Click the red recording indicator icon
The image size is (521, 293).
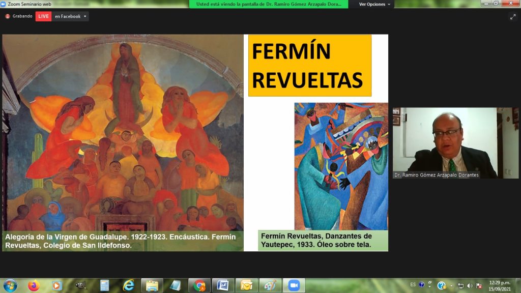(7, 16)
